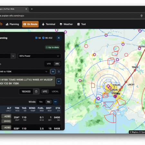Expand the dropdown left of 65% Power
This screenshot has width=145, height=145.
pos(13,56)
